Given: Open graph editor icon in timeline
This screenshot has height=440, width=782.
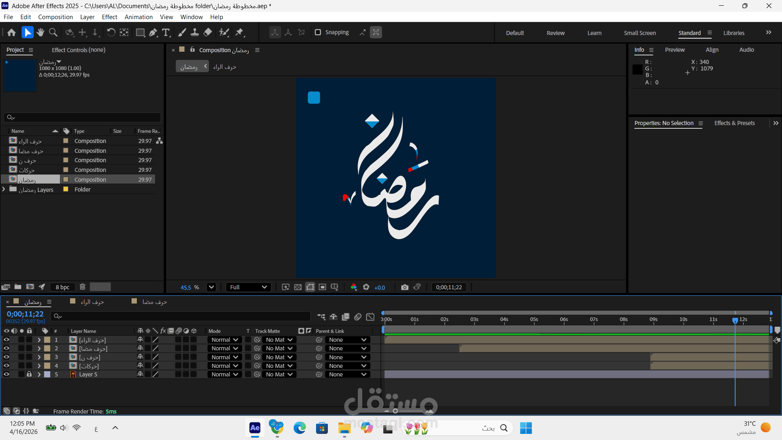Looking at the screenshot, I should (x=370, y=317).
